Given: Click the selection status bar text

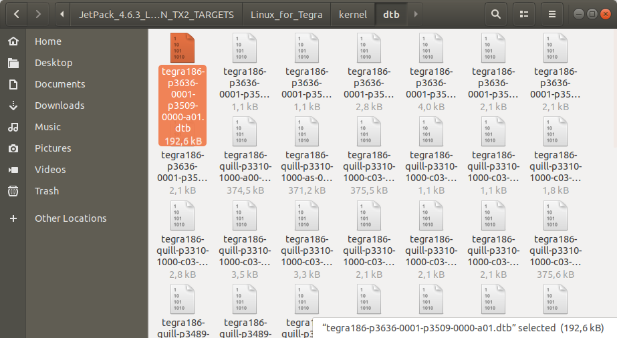Looking at the screenshot, I should pos(463,328).
